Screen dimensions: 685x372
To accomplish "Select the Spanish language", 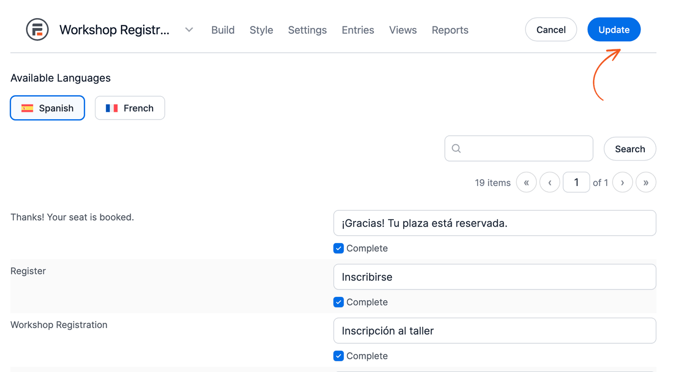I will pos(47,108).
